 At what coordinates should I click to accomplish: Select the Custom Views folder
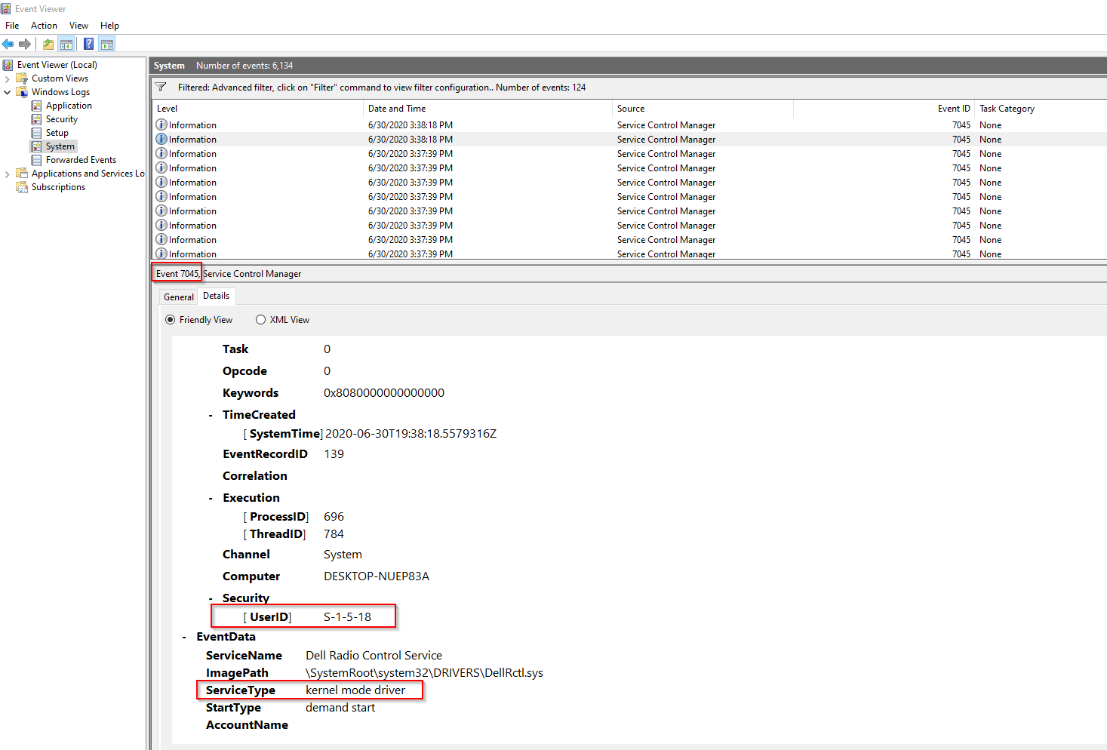(60, 78)
